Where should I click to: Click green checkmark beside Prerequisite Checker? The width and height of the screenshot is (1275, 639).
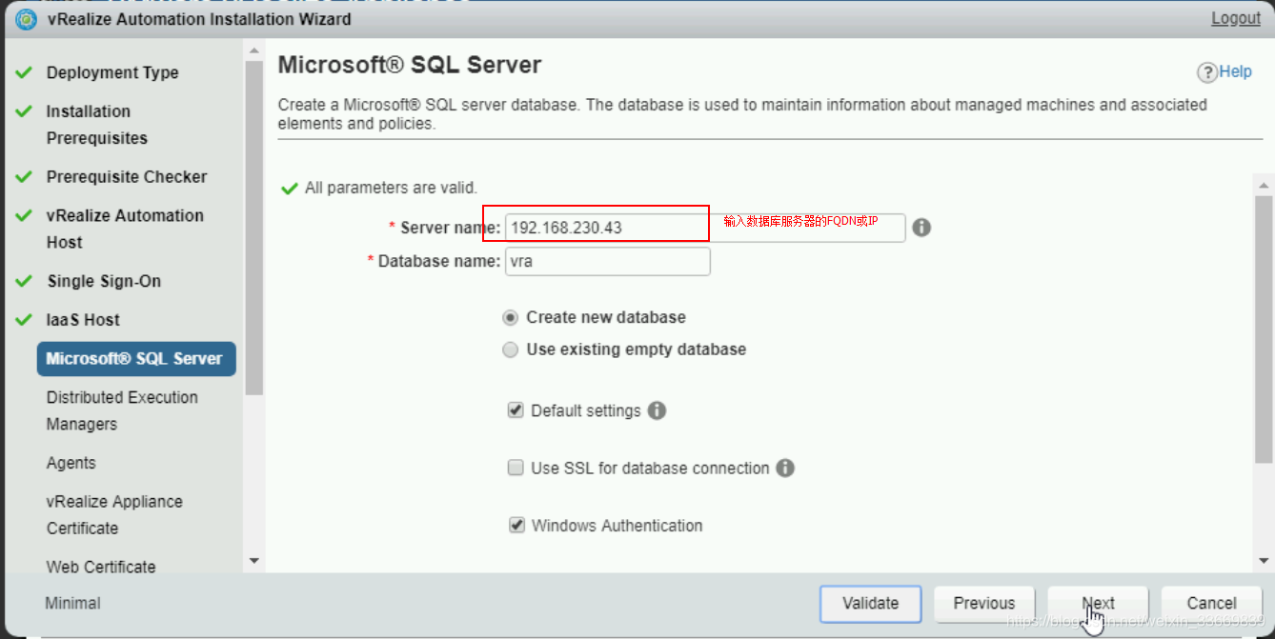point(25,176)
